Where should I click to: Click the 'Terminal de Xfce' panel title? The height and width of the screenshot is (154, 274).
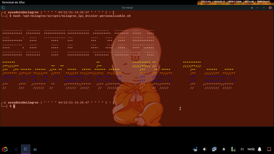pyautogui.click(x=13, y=2)
